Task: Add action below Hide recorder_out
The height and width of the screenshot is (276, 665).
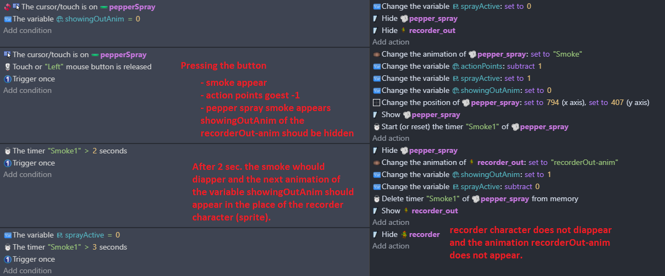Action: pos(391,42)
